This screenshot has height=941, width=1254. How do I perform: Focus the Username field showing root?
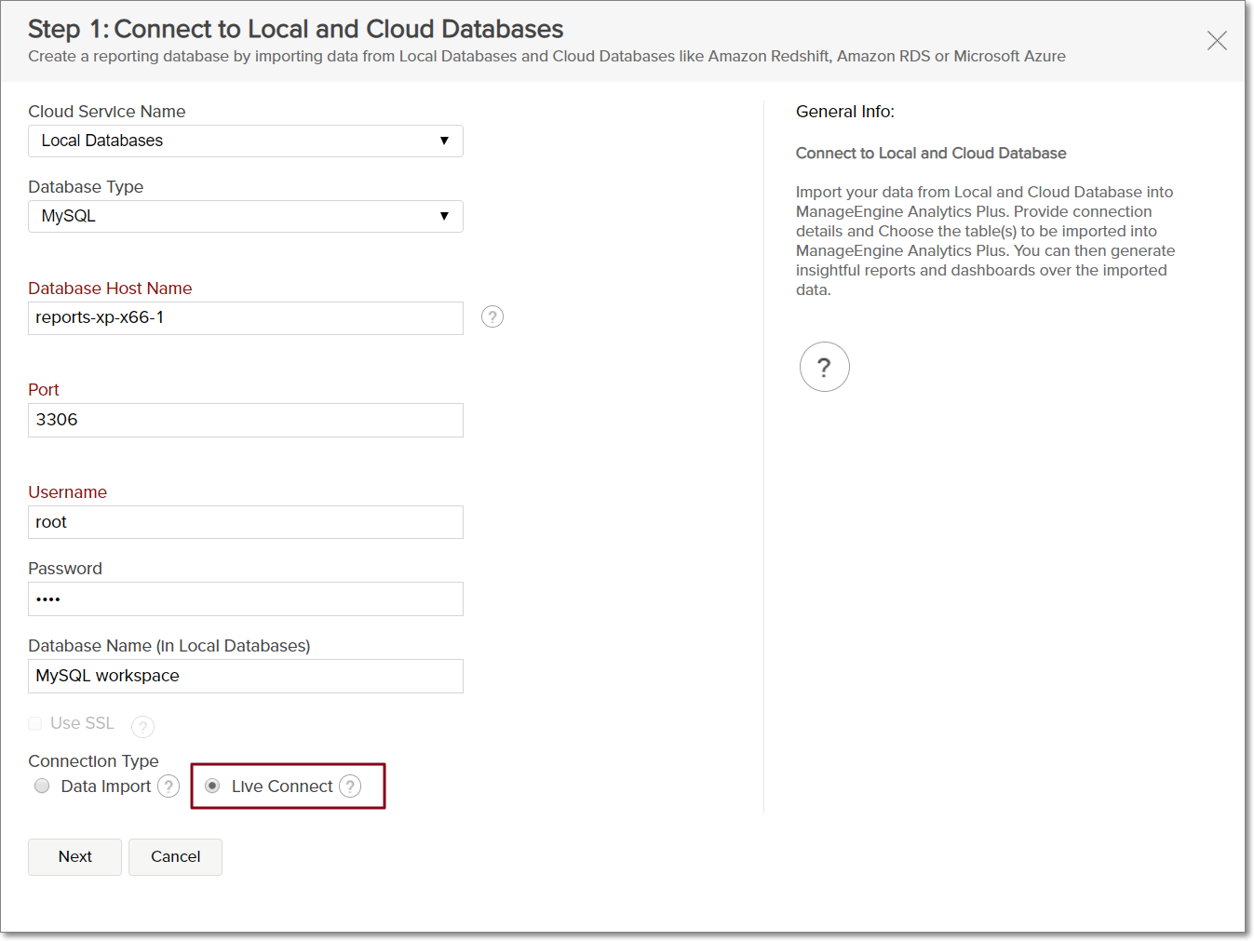click(246, 522)
